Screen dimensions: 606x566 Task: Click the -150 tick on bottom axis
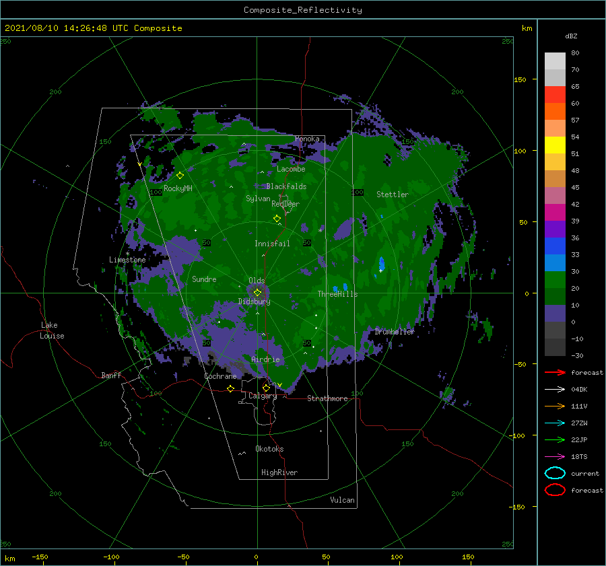[x=40, y=557]
